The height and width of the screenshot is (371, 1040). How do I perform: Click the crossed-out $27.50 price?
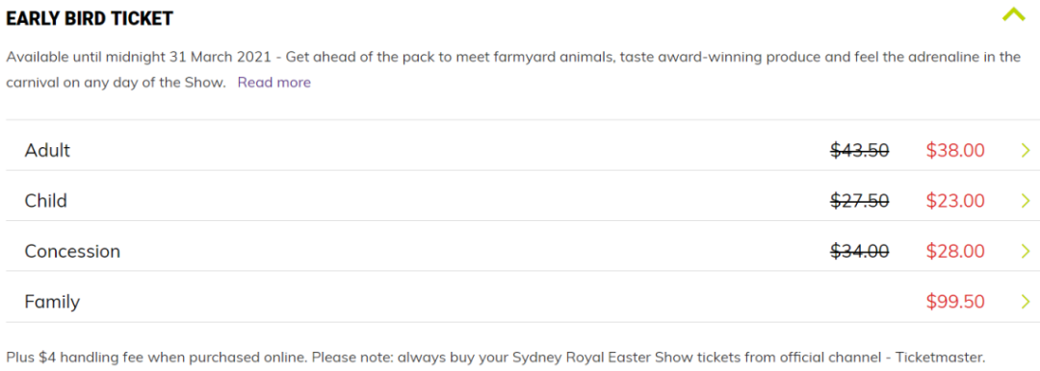860,201
